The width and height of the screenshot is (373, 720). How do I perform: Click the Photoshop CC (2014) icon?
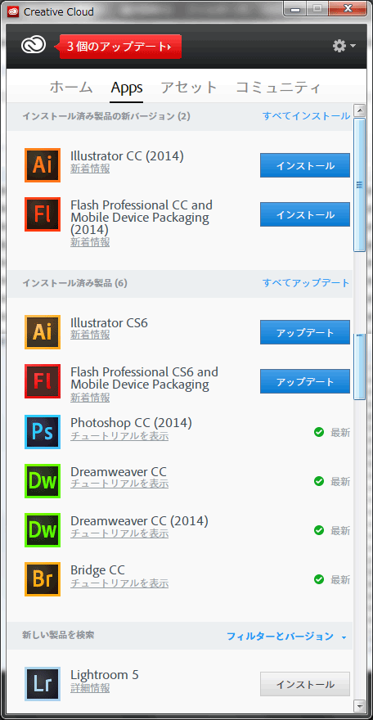[43, 432]
